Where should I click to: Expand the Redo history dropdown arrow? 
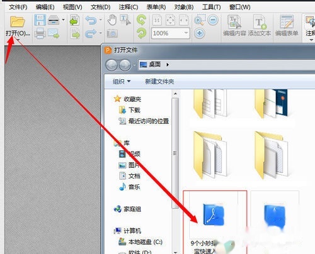click(x=100, y=33)
